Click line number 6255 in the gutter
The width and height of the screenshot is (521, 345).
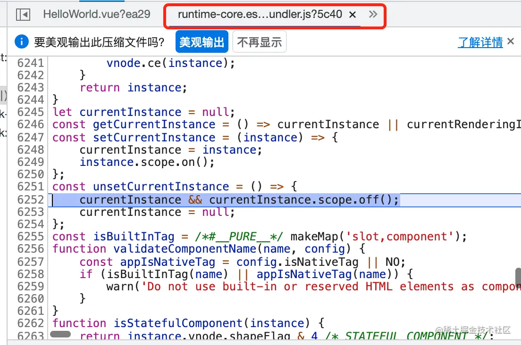(x=31, y=237)
